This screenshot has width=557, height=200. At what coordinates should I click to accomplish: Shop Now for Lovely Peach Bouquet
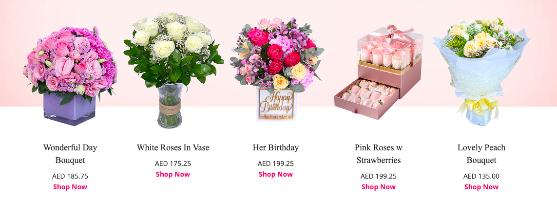click(481, 187)
